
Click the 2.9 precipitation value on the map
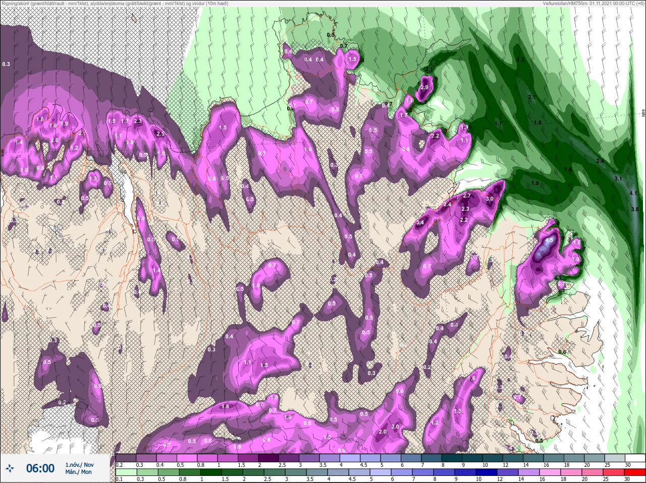point(424,87)
